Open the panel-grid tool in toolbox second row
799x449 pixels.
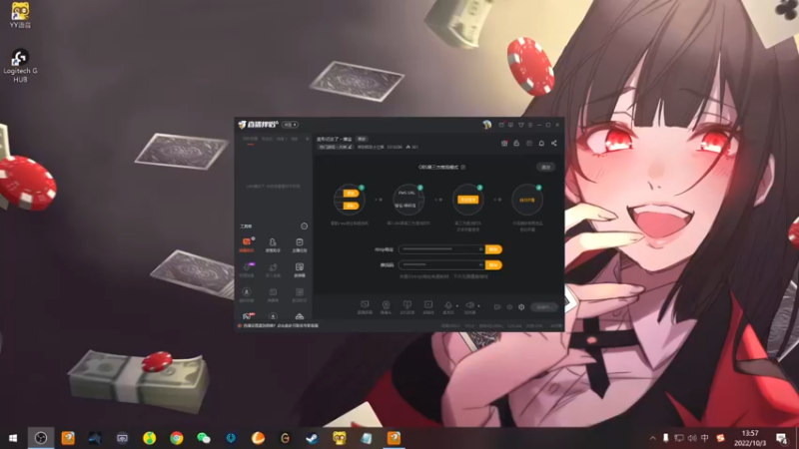[299, 269]
